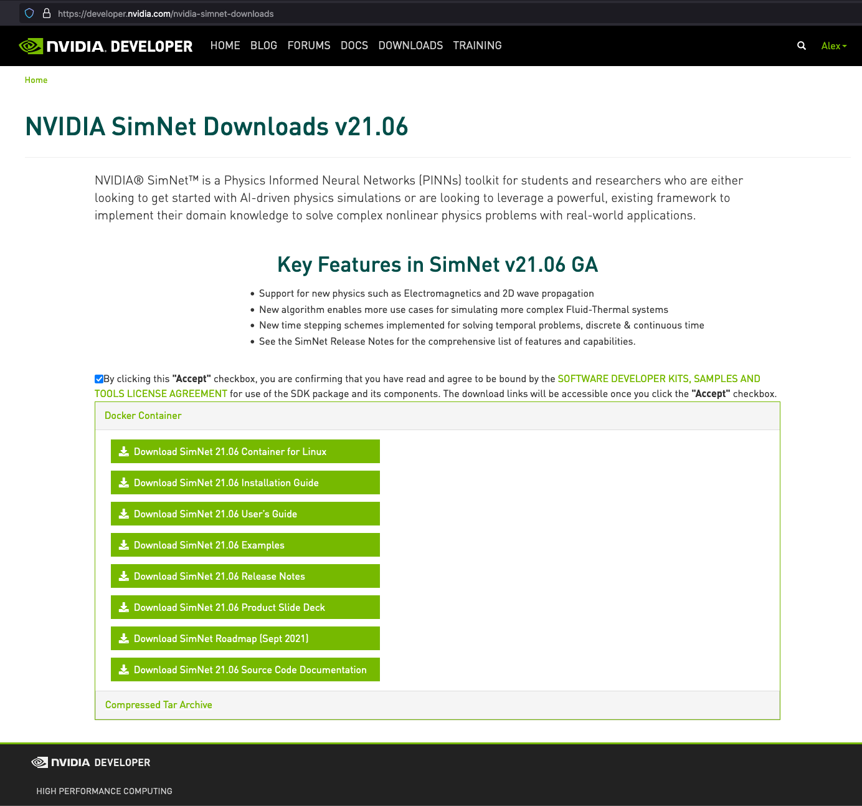Open the Alex account dropdown
This screenshot has height=806, width=862.
(x=834, y=46)
